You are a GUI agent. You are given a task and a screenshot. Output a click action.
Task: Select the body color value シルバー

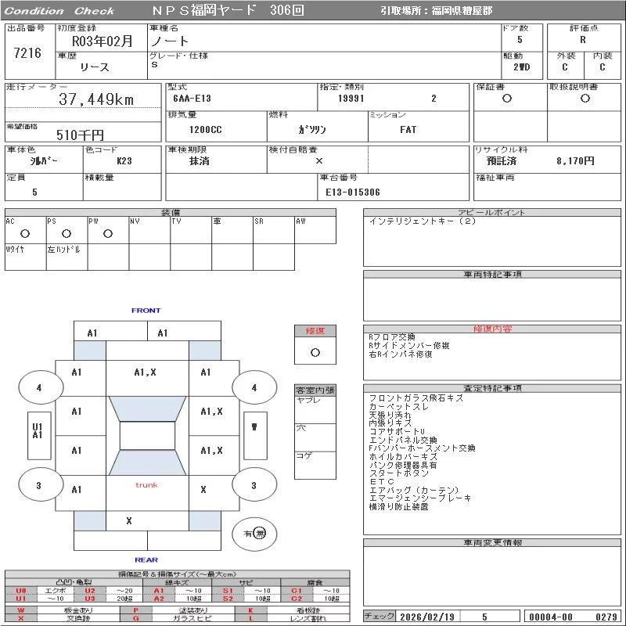tap(44, 161)
